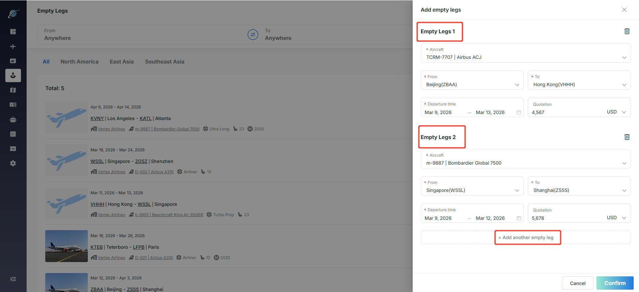Open the Teterboro–Paris aircraft photo
Viewport: 639px width, 292px height.
point(67,246)
